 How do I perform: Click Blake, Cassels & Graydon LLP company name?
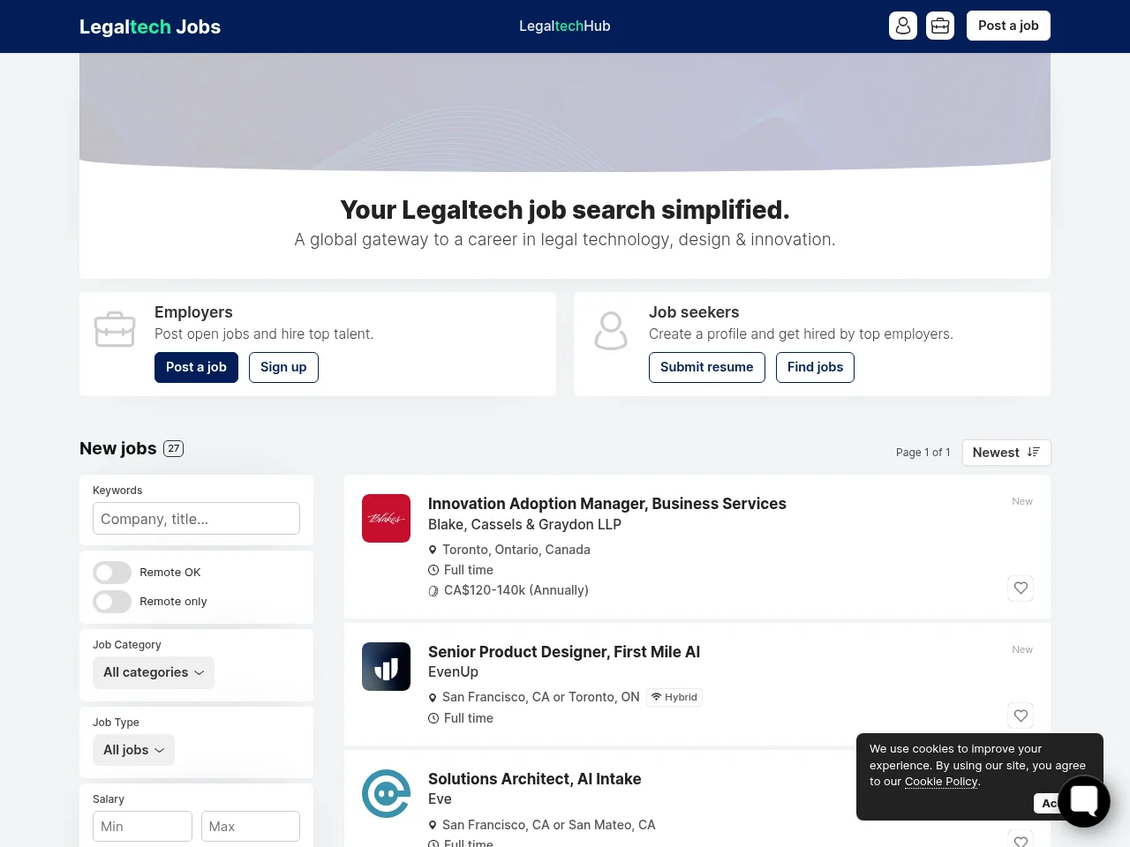524,524
